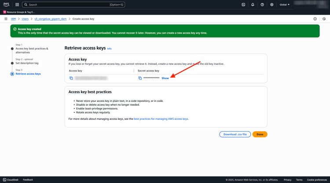Show the hidden secret access key
Screen dimensions: 330x183
click(165, 78)
